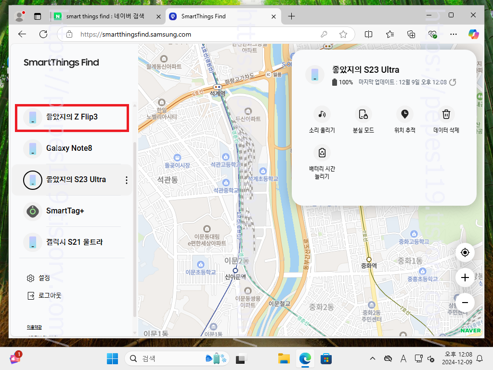This screenshot has height=370, width=493.
Task: Open the Windows Start menu
Action: (112, 358)
